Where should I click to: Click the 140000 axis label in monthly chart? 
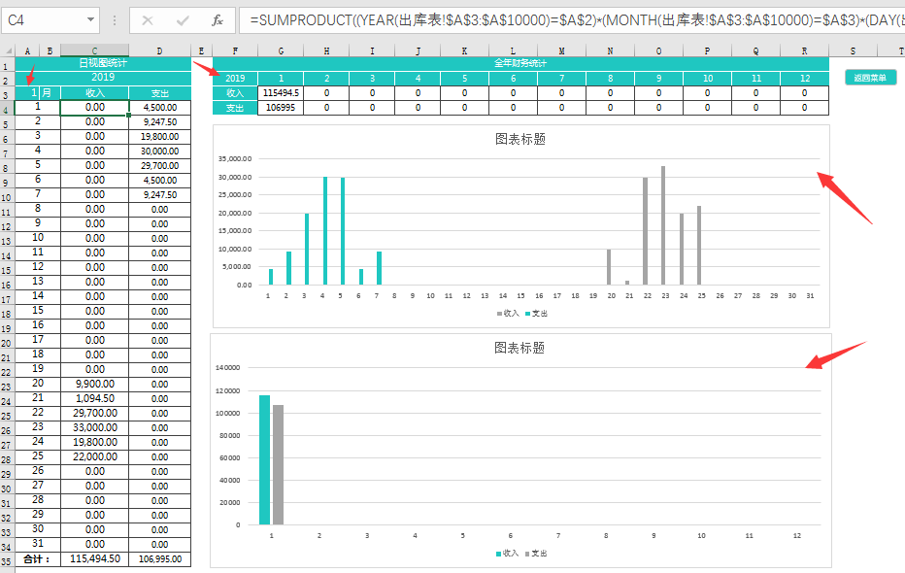pyautogui.click(x=227, y=367)
